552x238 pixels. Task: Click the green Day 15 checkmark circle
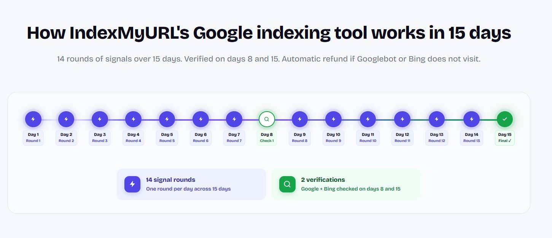pos(505,119)
